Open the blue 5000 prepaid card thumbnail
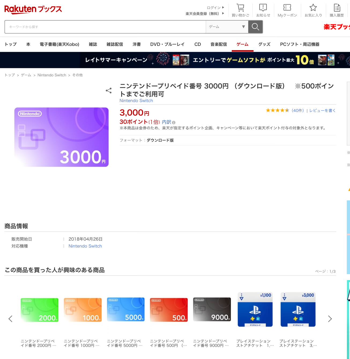 tap(126, 309)
